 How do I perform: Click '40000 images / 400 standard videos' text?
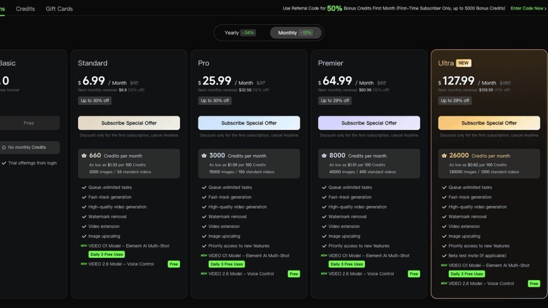pos(362,172)
